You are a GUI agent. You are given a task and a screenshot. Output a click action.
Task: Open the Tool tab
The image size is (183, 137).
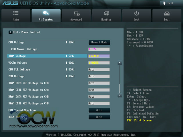point(167,15)
